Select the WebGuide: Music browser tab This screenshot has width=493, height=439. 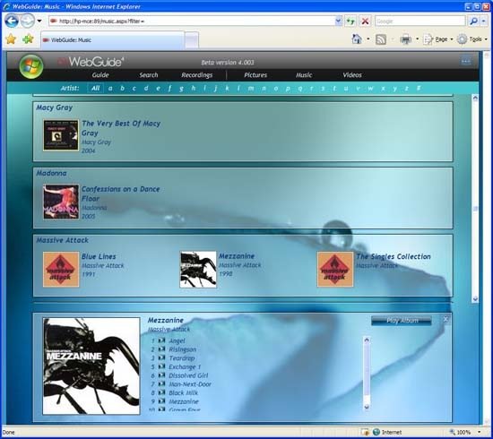[x=112, y=40]
